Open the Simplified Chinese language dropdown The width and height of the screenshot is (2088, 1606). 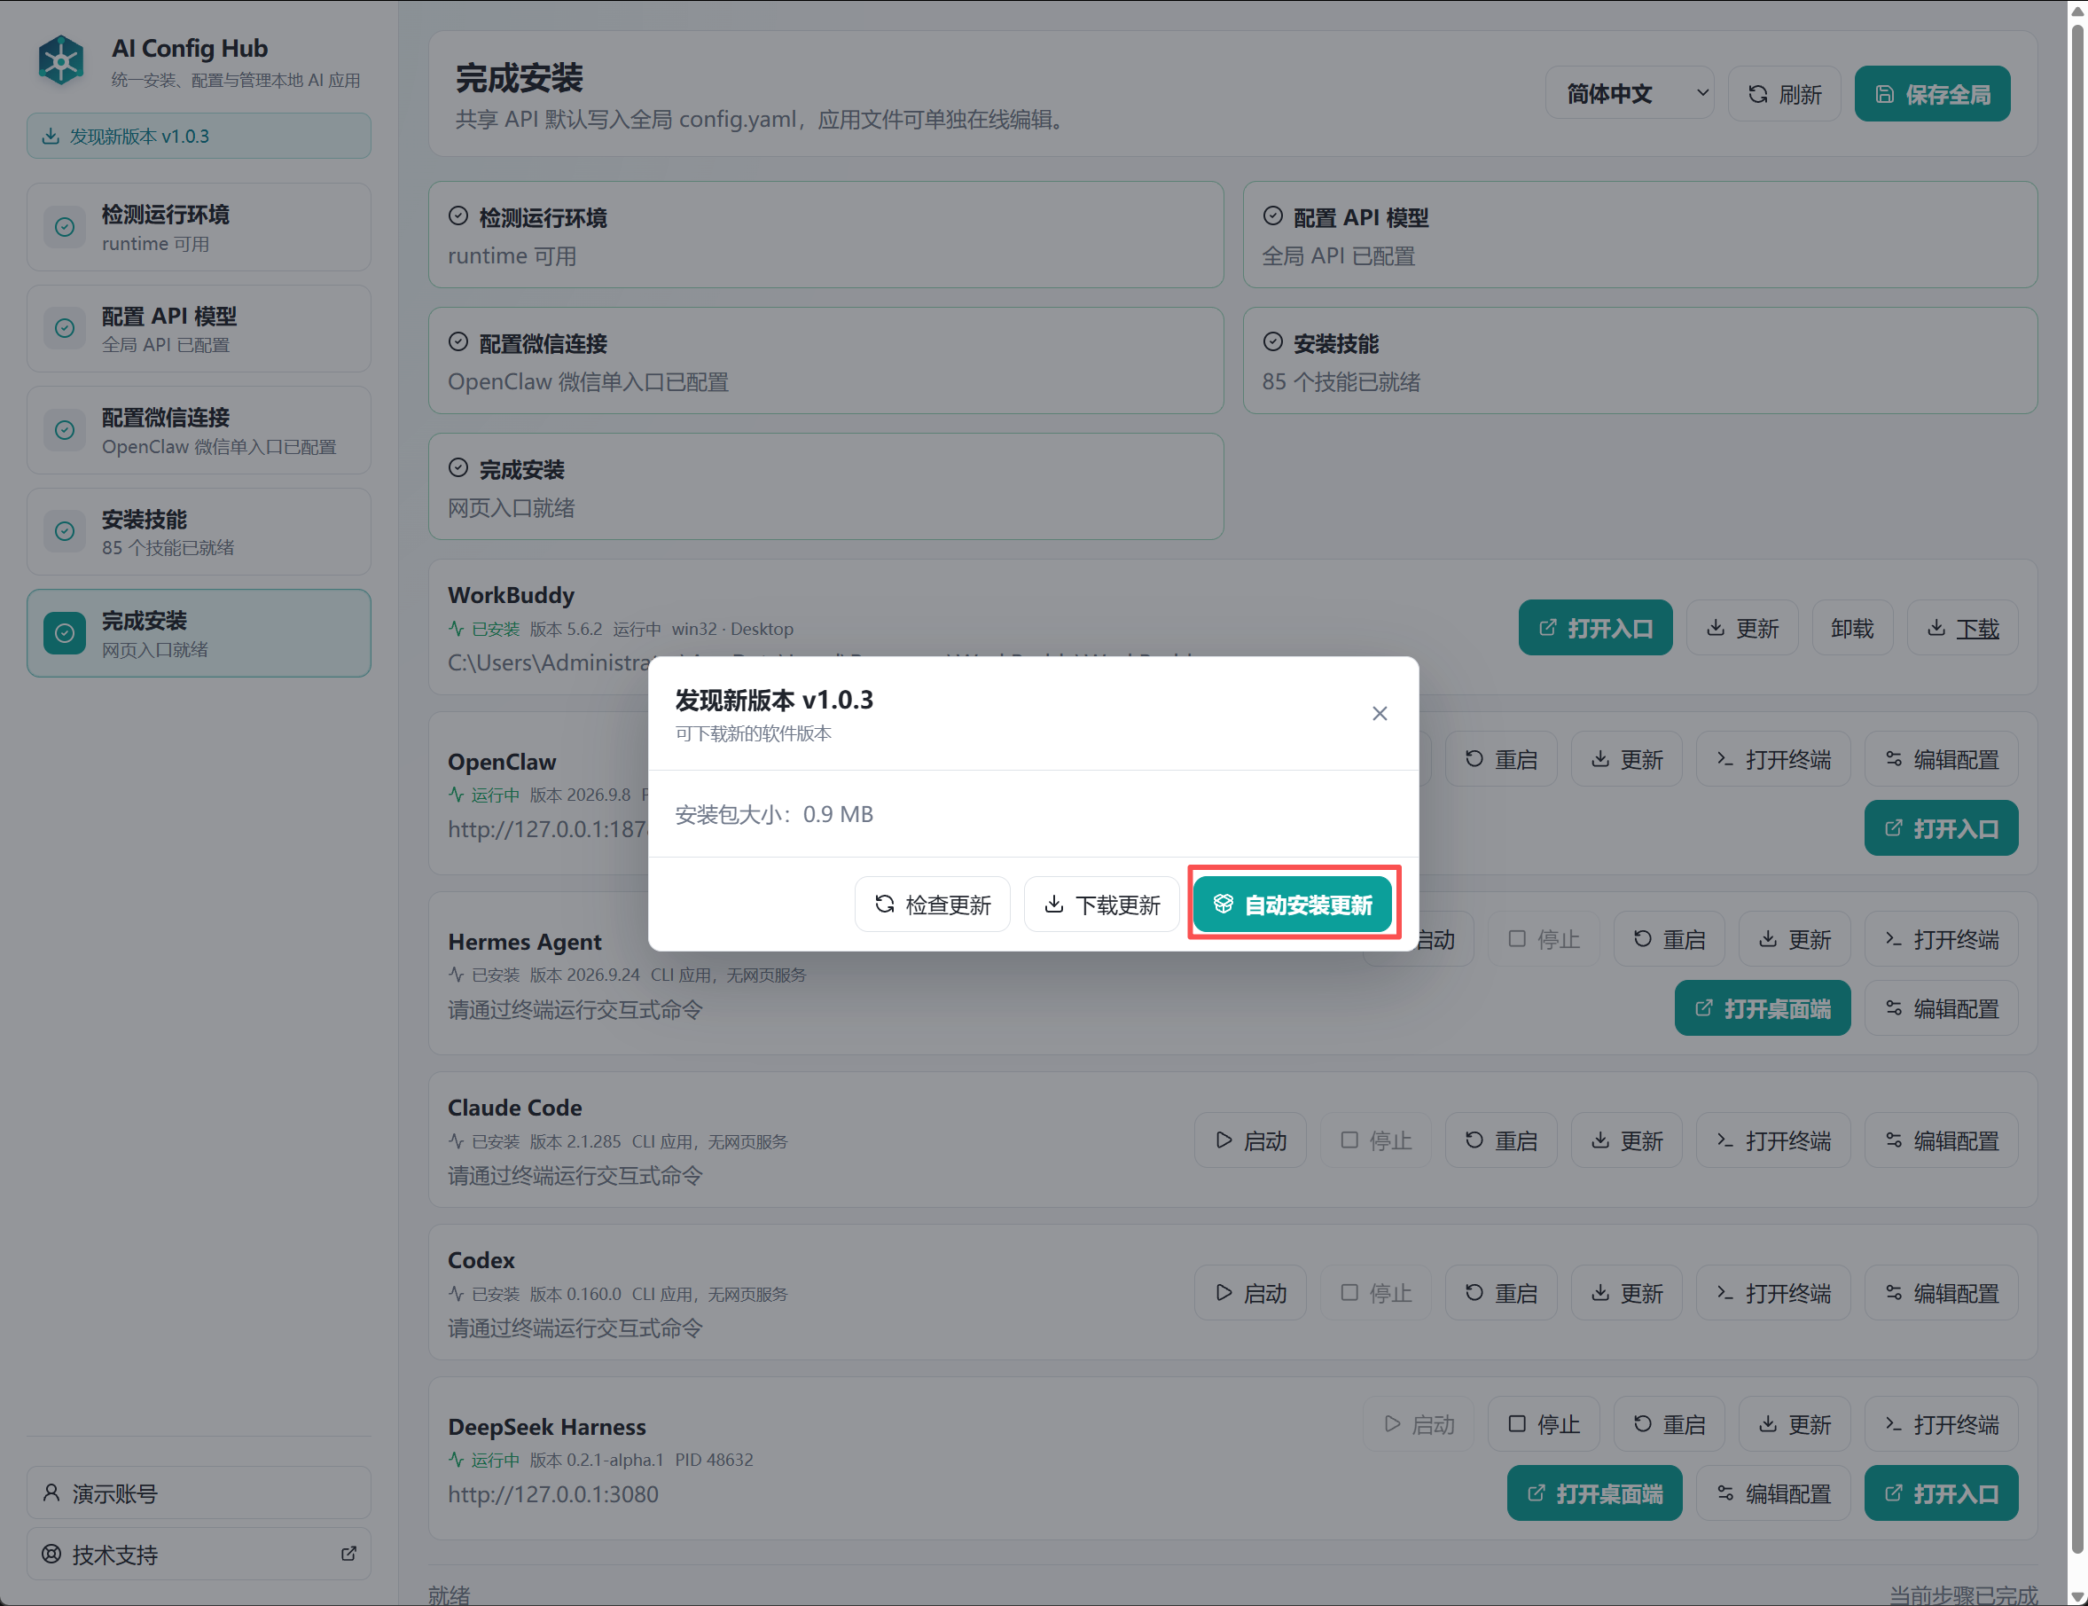pyautogui.click(x=1630, y=94)
